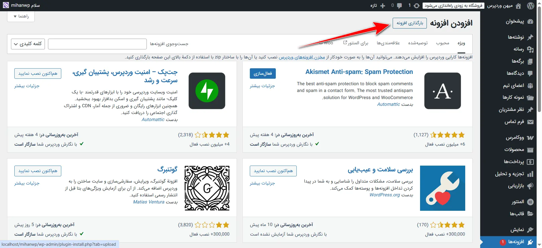542x248 pixels.
Task: Open the راهنما help dropdown
Action: [x=21, y=16]
